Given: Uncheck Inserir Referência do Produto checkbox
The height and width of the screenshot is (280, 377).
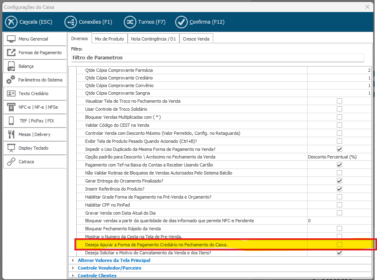Looking at the screenshot, I should coord(339,189).
